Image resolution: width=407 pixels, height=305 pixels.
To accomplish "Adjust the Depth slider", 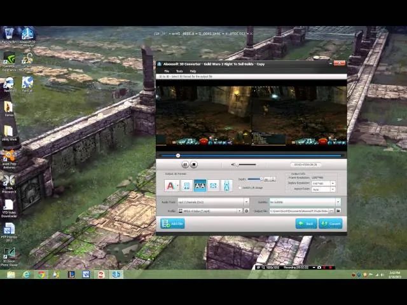I will tap(256, 179).
